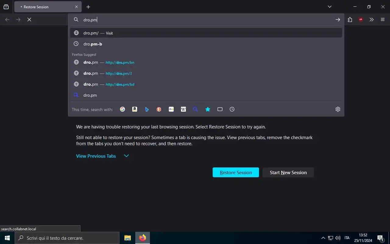Open volume control tray icon
This screenshot has height=244, width=390.
click(x=338, y=238)
